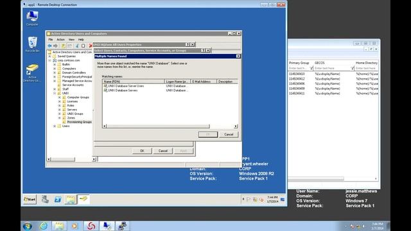Collapse corp.contoso.com tree node
The image size is (411, 231).
coord(50,60)
